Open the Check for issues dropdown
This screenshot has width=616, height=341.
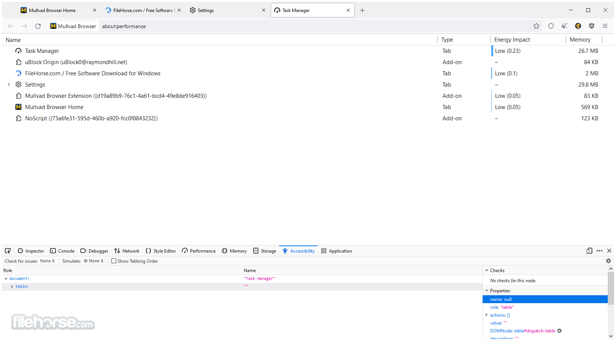47,261
